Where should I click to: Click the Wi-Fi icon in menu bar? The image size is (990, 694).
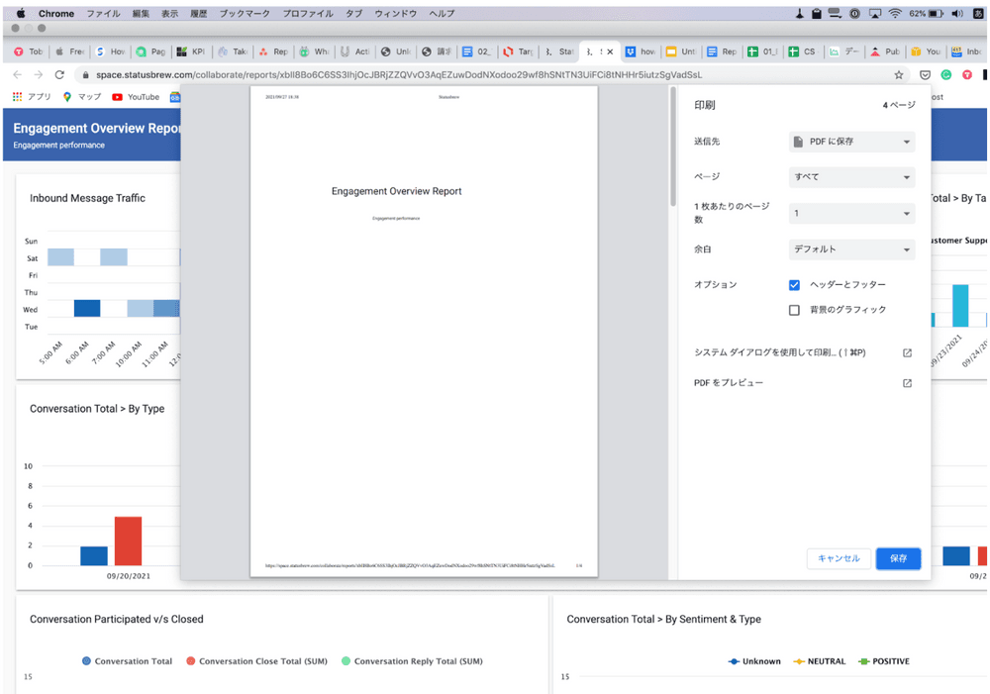895,14
